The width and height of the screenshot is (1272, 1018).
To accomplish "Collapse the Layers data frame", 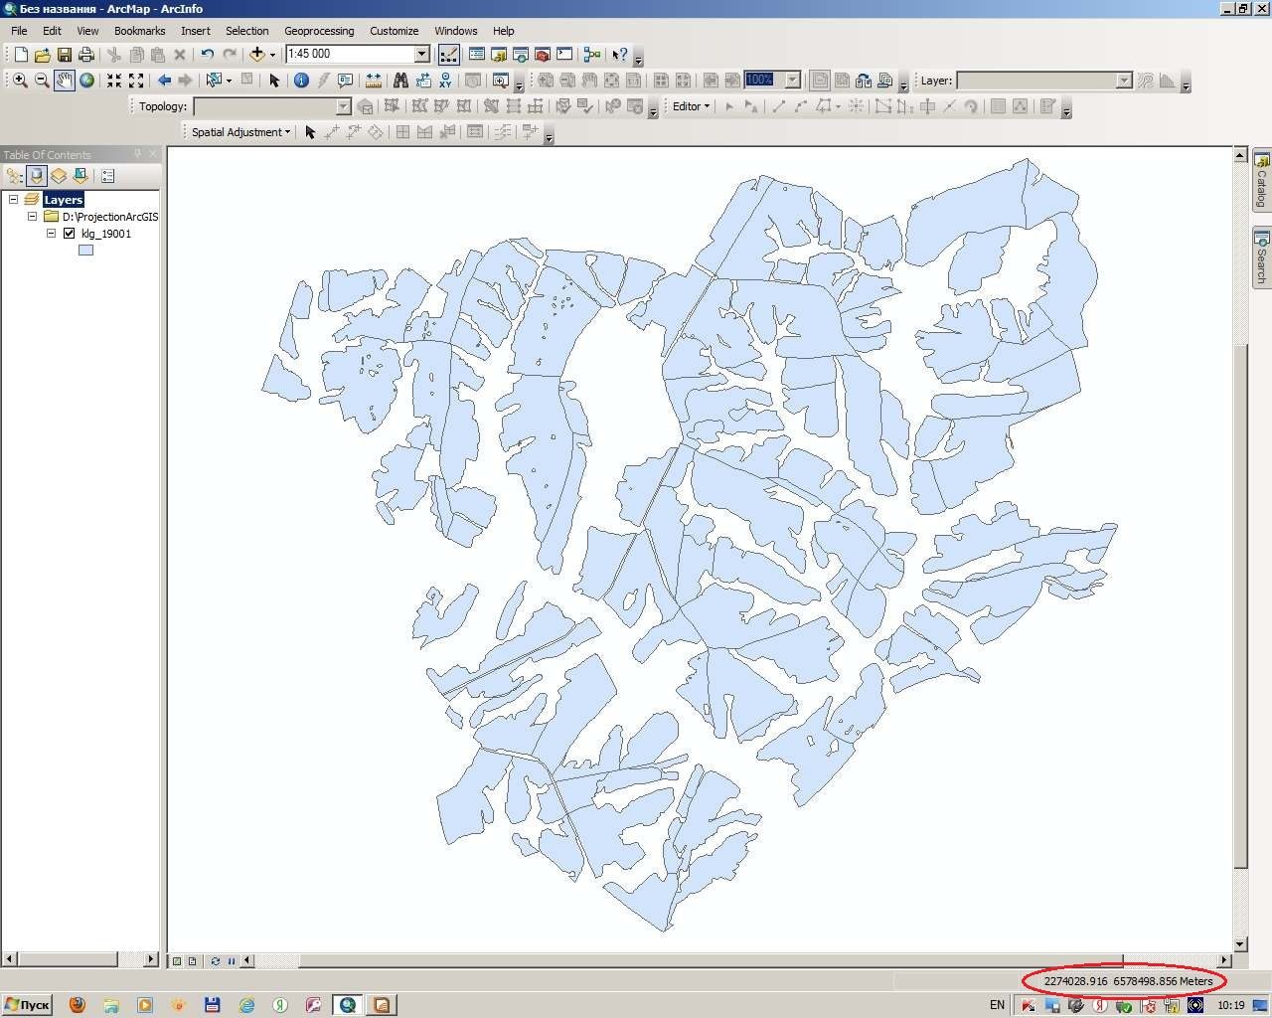I will (14, 200).
